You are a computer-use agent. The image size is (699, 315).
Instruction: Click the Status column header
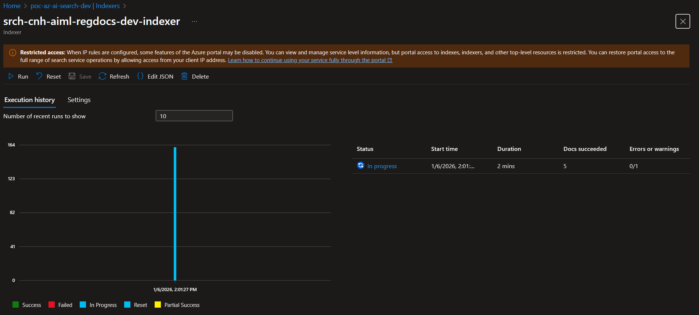(365, 149)
